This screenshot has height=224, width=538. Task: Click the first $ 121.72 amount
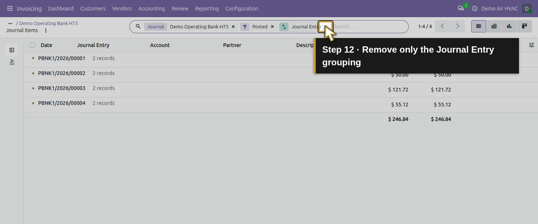[x=398, y=90]
